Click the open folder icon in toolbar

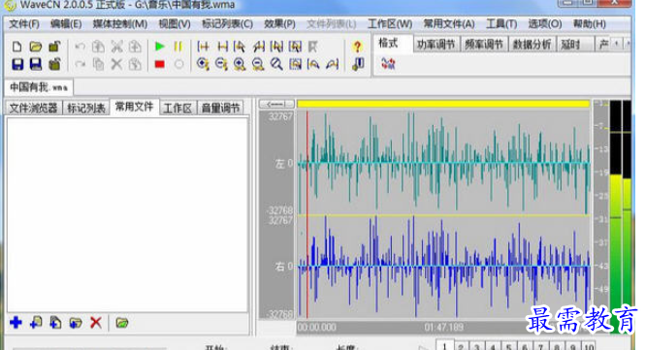pyautogui.click(x=36, y=47)
